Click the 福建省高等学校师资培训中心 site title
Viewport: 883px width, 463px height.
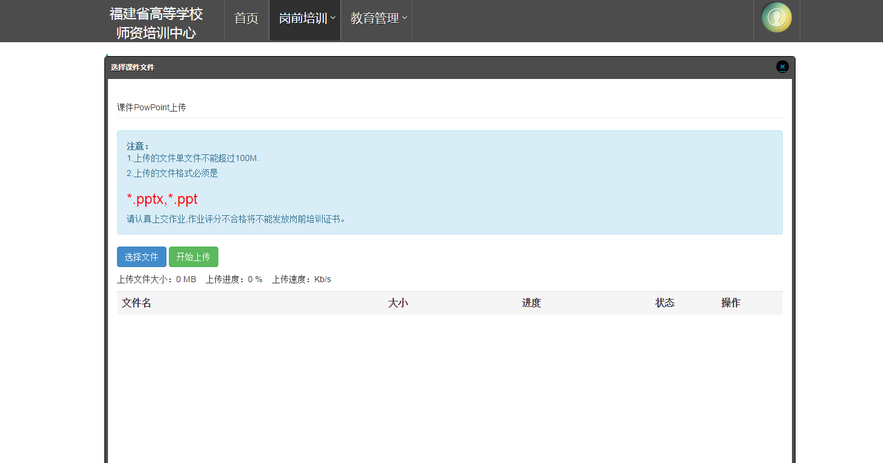[x=156, y=23]
